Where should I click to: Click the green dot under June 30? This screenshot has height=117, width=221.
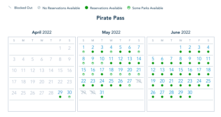point(190,97)
